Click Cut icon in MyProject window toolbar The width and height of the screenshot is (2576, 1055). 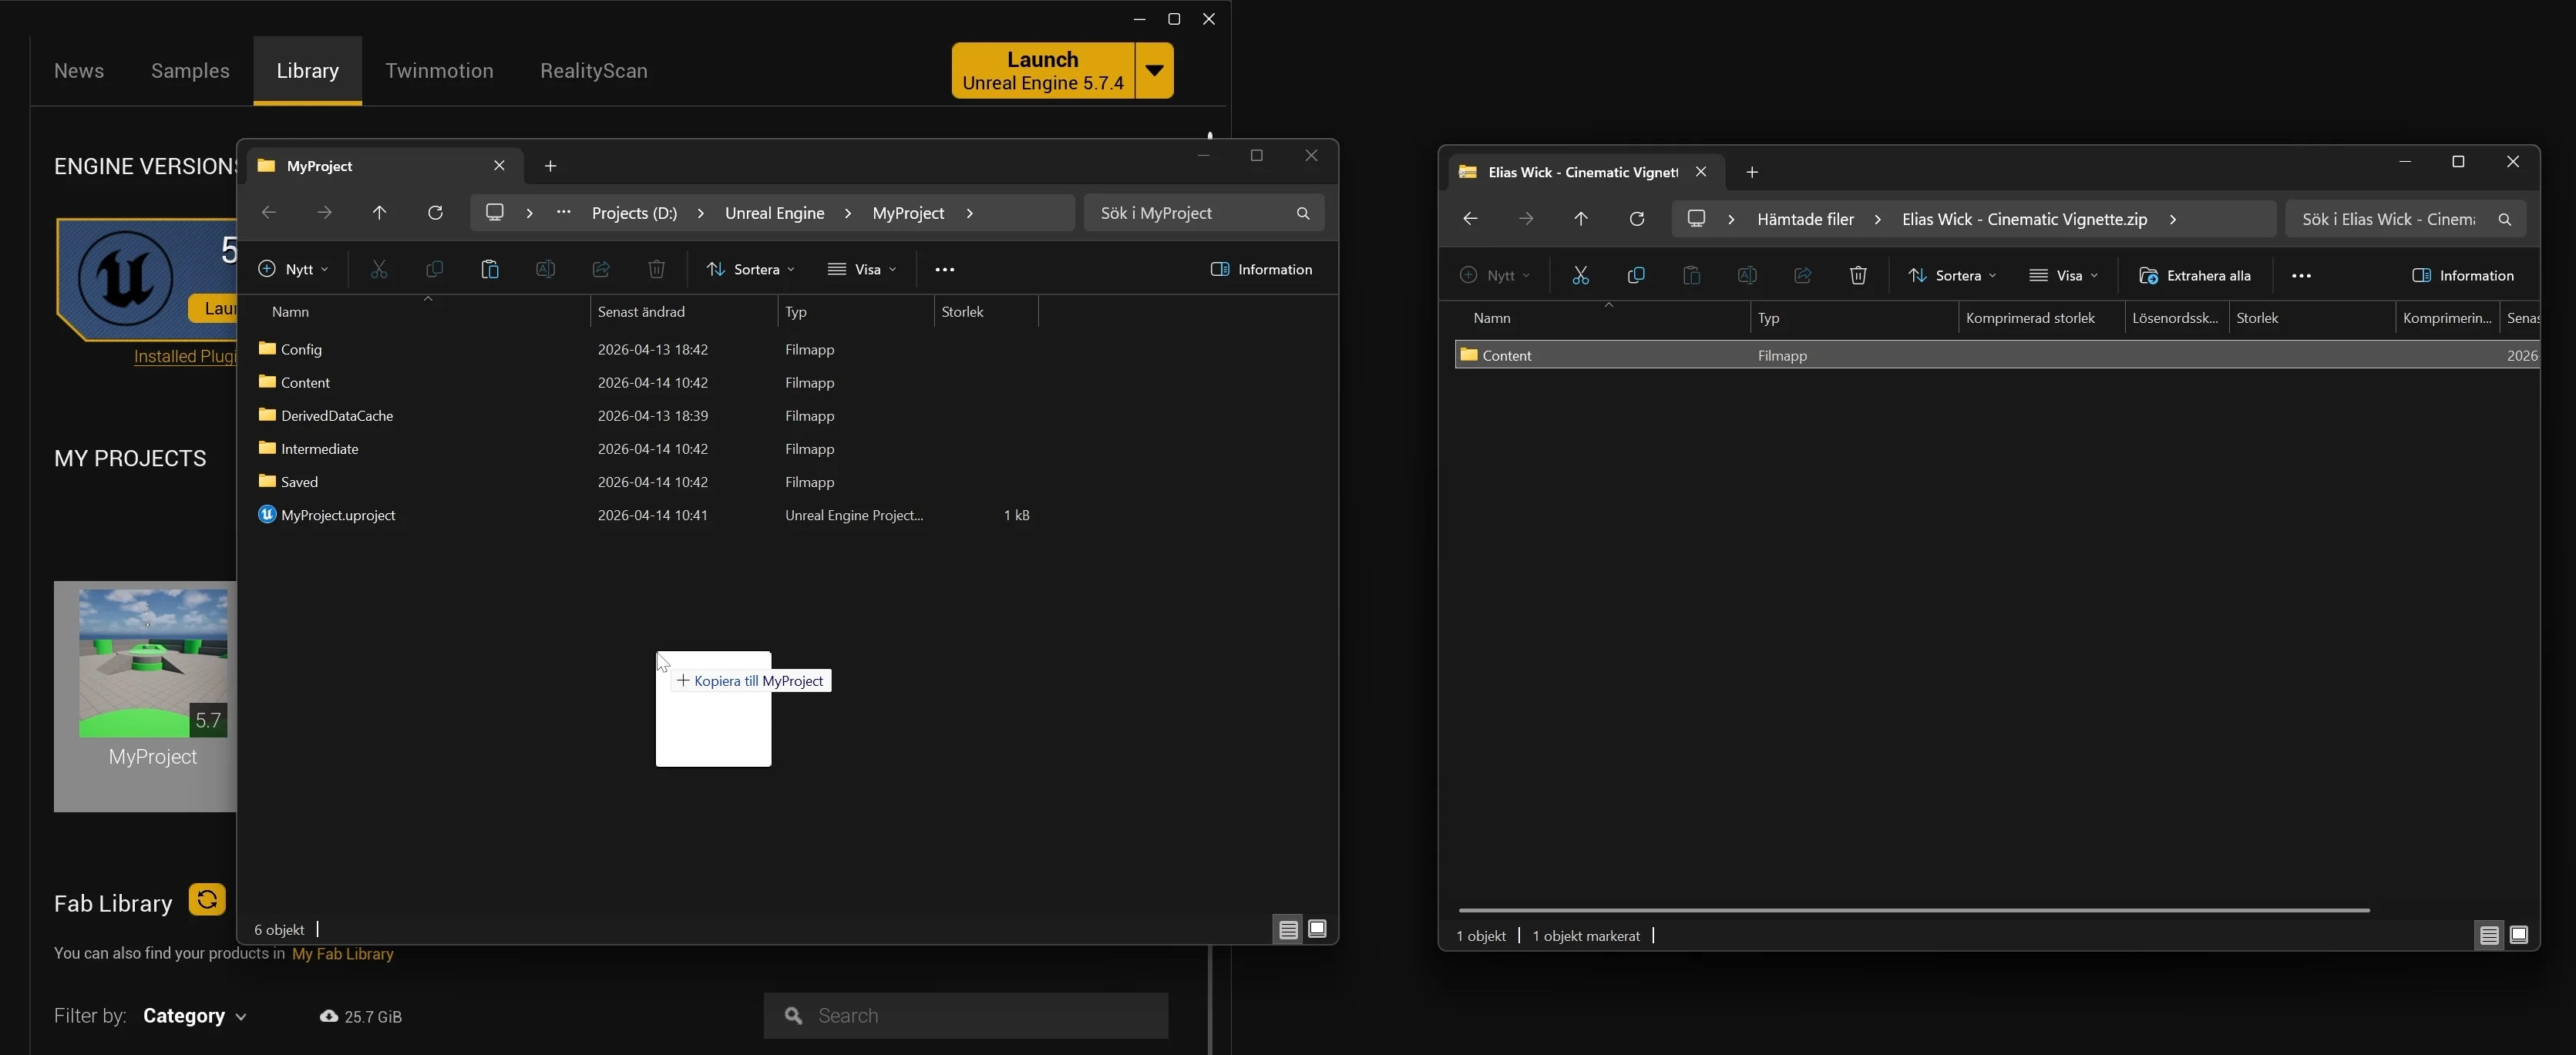tap(379, 269)
